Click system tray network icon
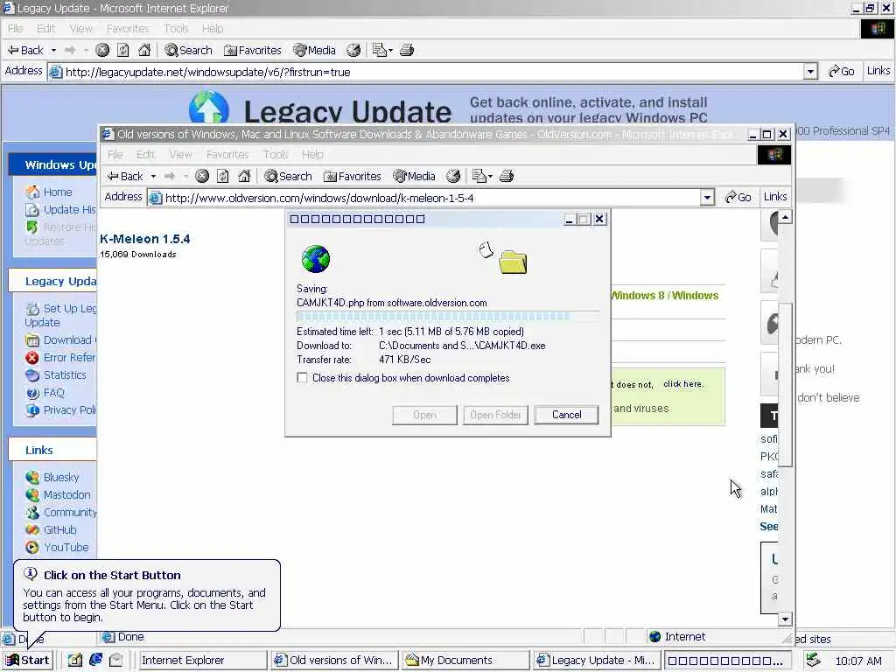896x672 pixels. pos(813,661)
